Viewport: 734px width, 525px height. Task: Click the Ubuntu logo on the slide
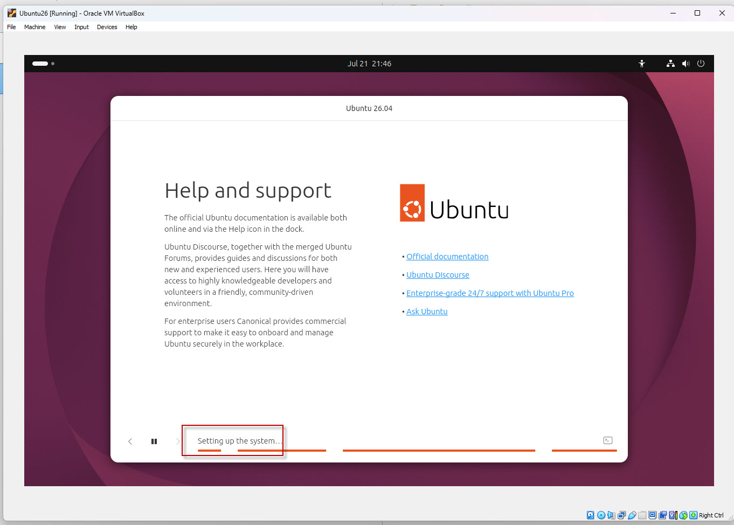click(x=454, y=203)
